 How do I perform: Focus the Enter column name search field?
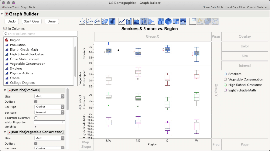tap(40, 34)
